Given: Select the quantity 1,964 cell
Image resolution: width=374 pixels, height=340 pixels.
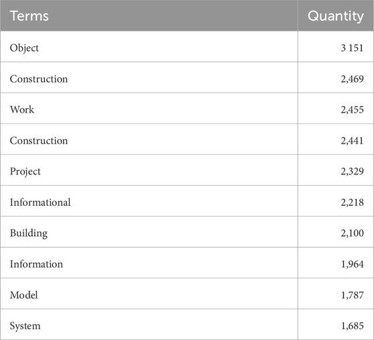Looking at the screenshot, I should [x=336, y=262].
